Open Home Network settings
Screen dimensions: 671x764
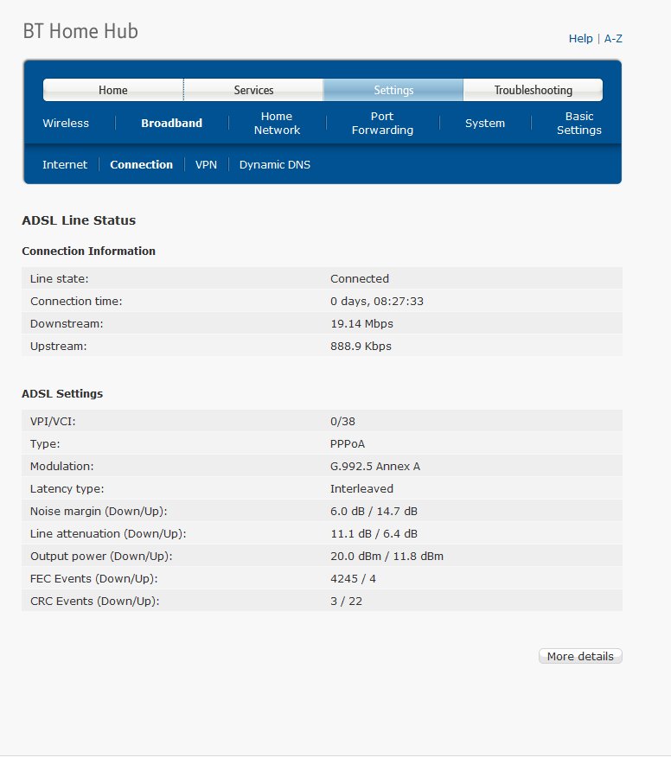pyautogui.click(x=277, y=124)
